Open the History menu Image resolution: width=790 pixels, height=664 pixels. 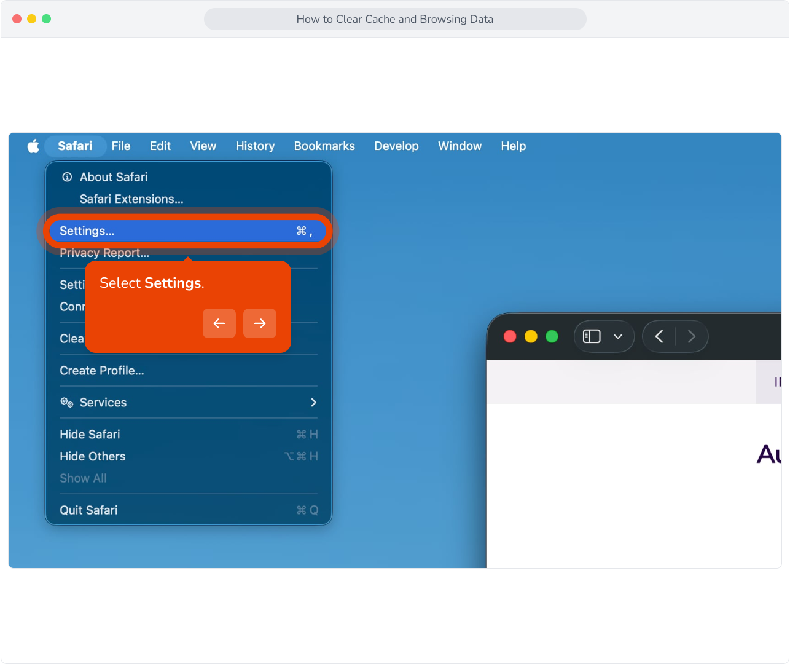click(255, 146)
